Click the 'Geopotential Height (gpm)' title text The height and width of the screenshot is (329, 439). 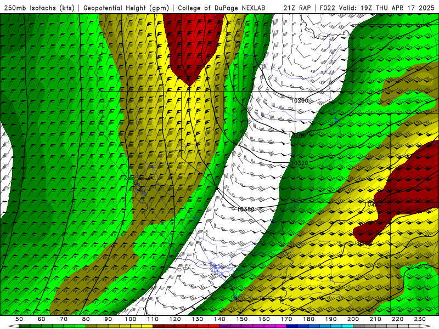point(126,8)
